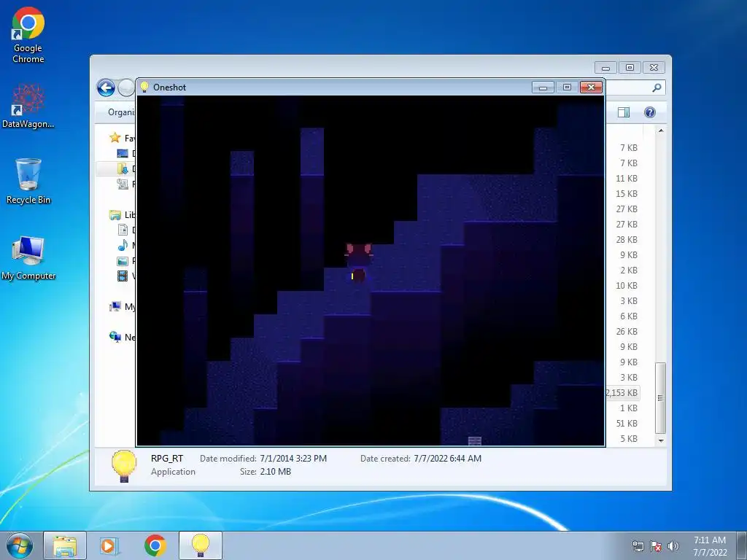Click the Explorer search magnifier icon
The width and height of the screenshot is (747, 560).
coord(657,87)
